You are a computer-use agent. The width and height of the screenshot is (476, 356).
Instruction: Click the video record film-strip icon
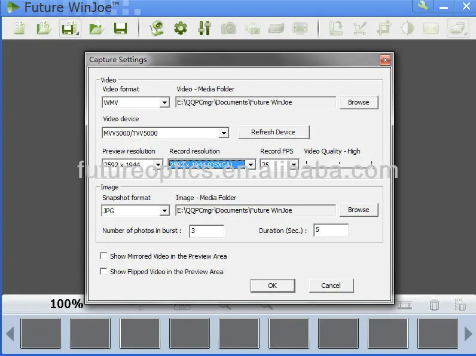[x=276, y=29]
